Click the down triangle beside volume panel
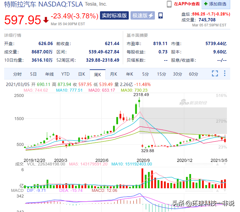The width and height of the screenshot is (240, 212). coord(225,164)
